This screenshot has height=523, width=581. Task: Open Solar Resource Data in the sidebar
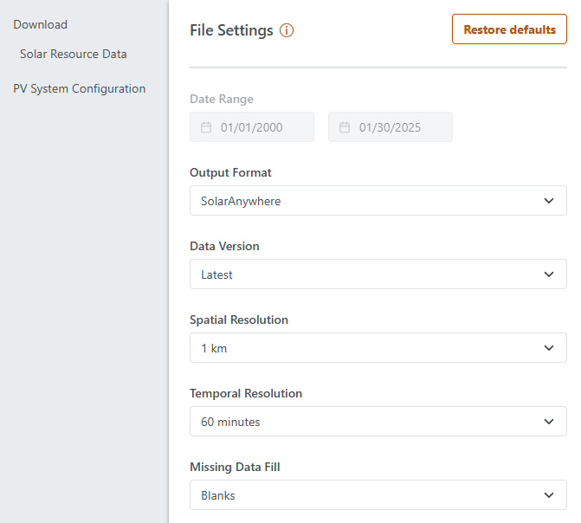tap(74, 54)
